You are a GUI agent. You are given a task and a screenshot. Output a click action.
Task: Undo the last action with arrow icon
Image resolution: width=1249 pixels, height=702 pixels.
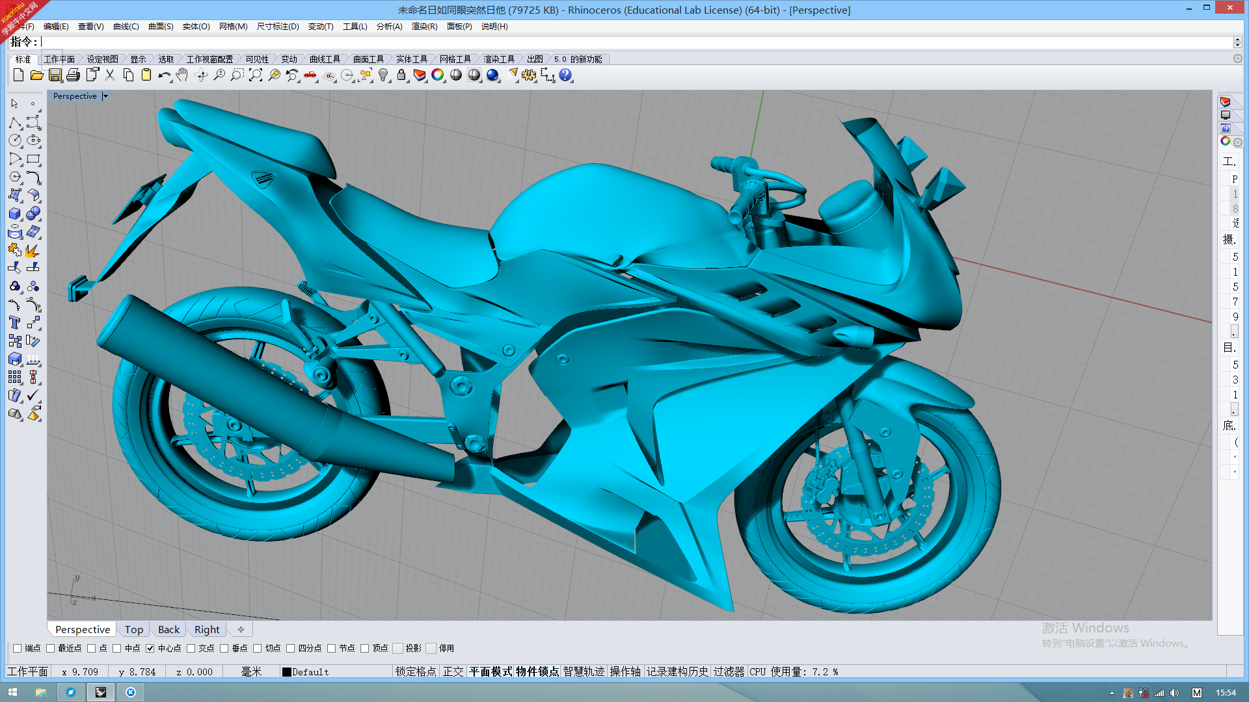(165, 75)
